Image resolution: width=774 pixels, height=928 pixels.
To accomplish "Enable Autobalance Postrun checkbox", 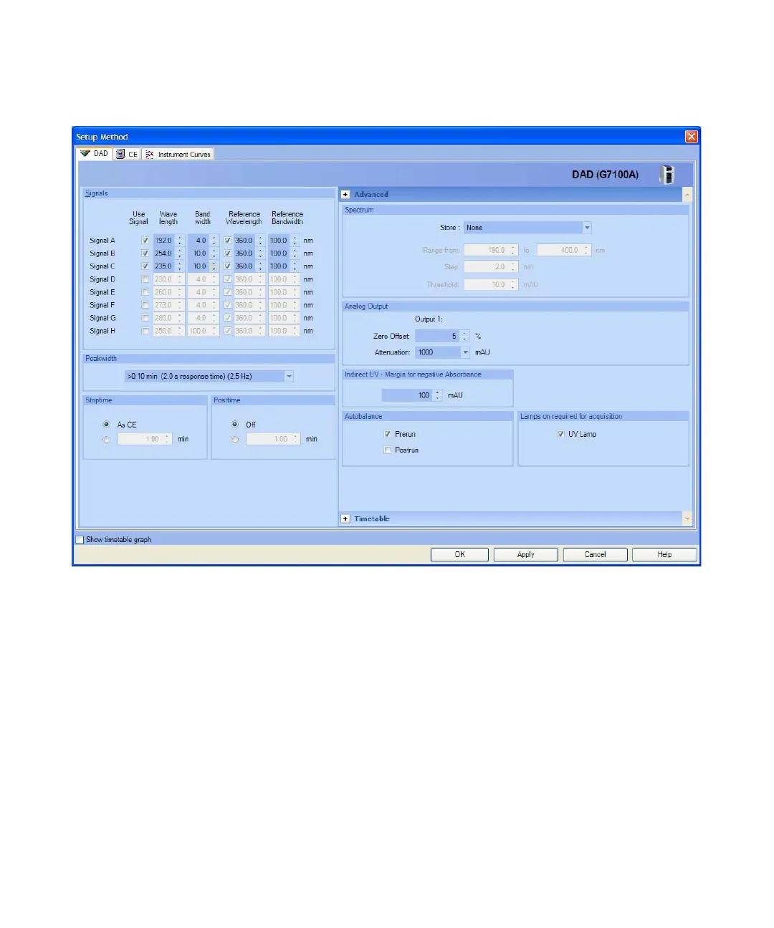I will [388, 450].
